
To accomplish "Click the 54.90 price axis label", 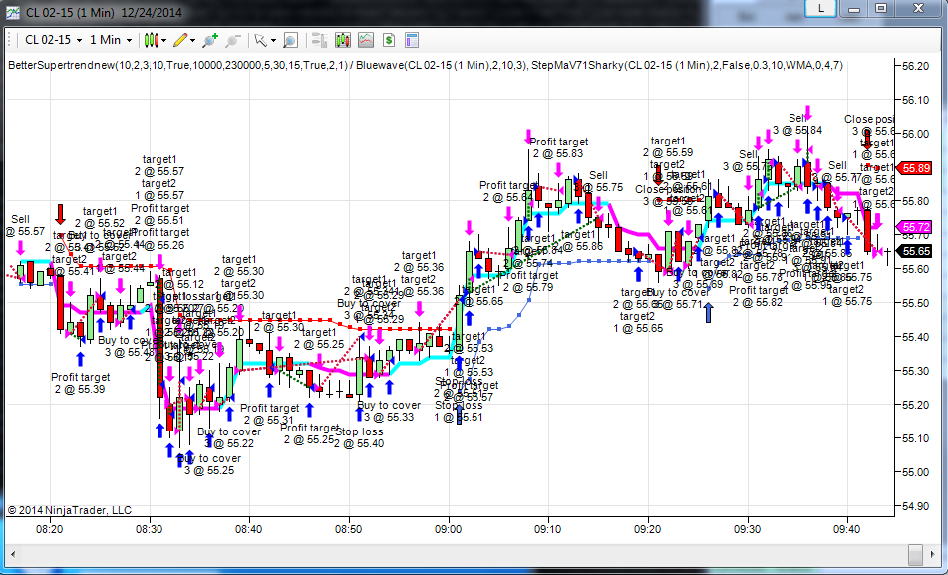I will coord(915,506).
